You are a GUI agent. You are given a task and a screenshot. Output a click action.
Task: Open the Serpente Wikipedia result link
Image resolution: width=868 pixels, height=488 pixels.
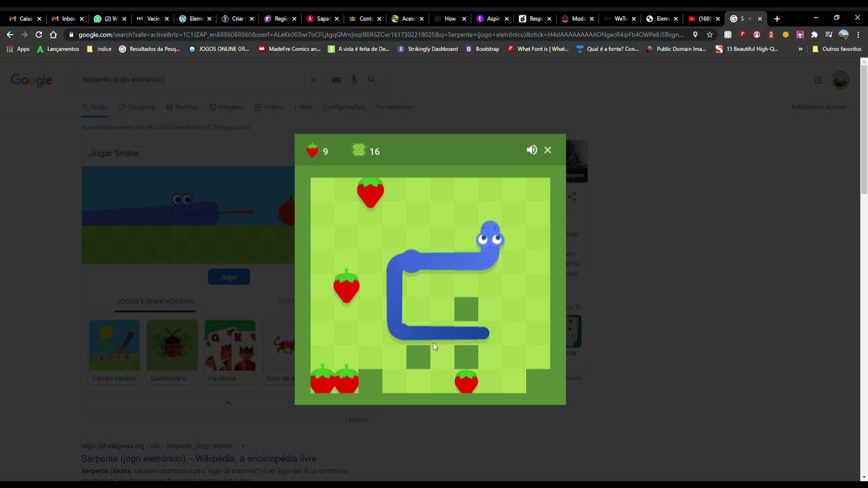pyautogui.click(x=199, y=458)
